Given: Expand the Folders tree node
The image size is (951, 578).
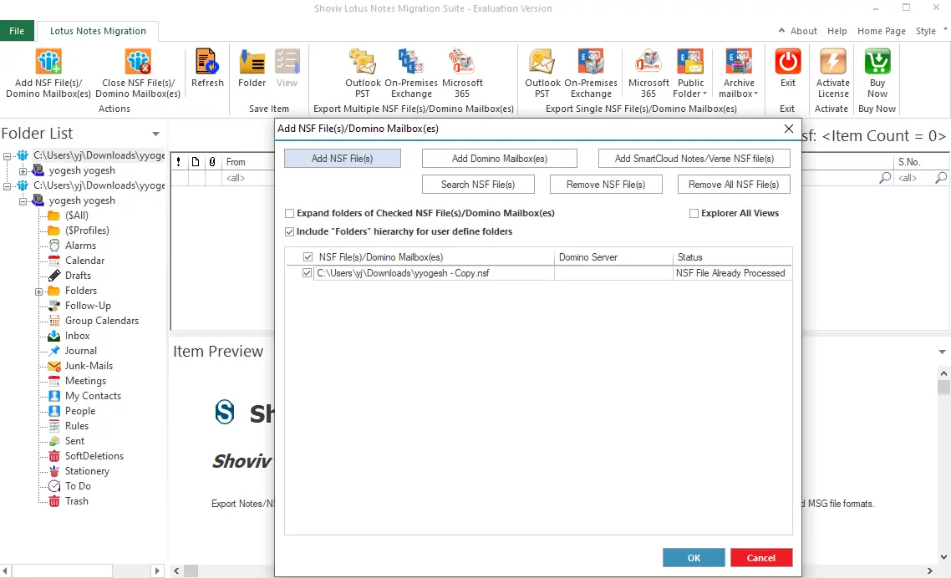Looking at the screenshot, I should (x=38, y=292).
